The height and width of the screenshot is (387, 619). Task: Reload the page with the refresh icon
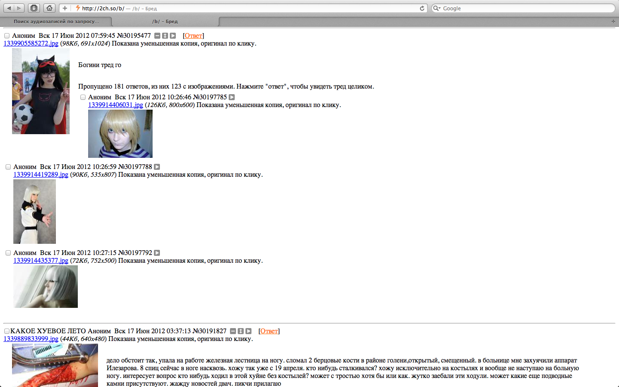pyautogui.click(x=422, y=8)
